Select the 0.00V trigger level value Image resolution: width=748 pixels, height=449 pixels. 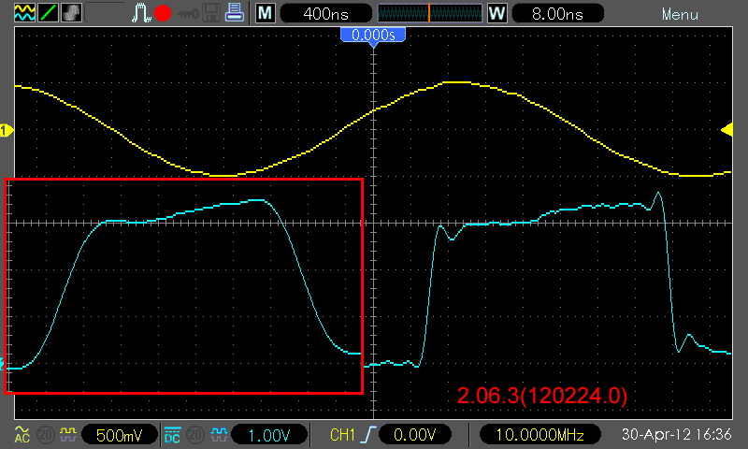[x=414, y=435]
